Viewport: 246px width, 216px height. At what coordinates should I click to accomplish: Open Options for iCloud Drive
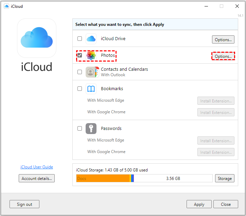click(x=223, y=39)
